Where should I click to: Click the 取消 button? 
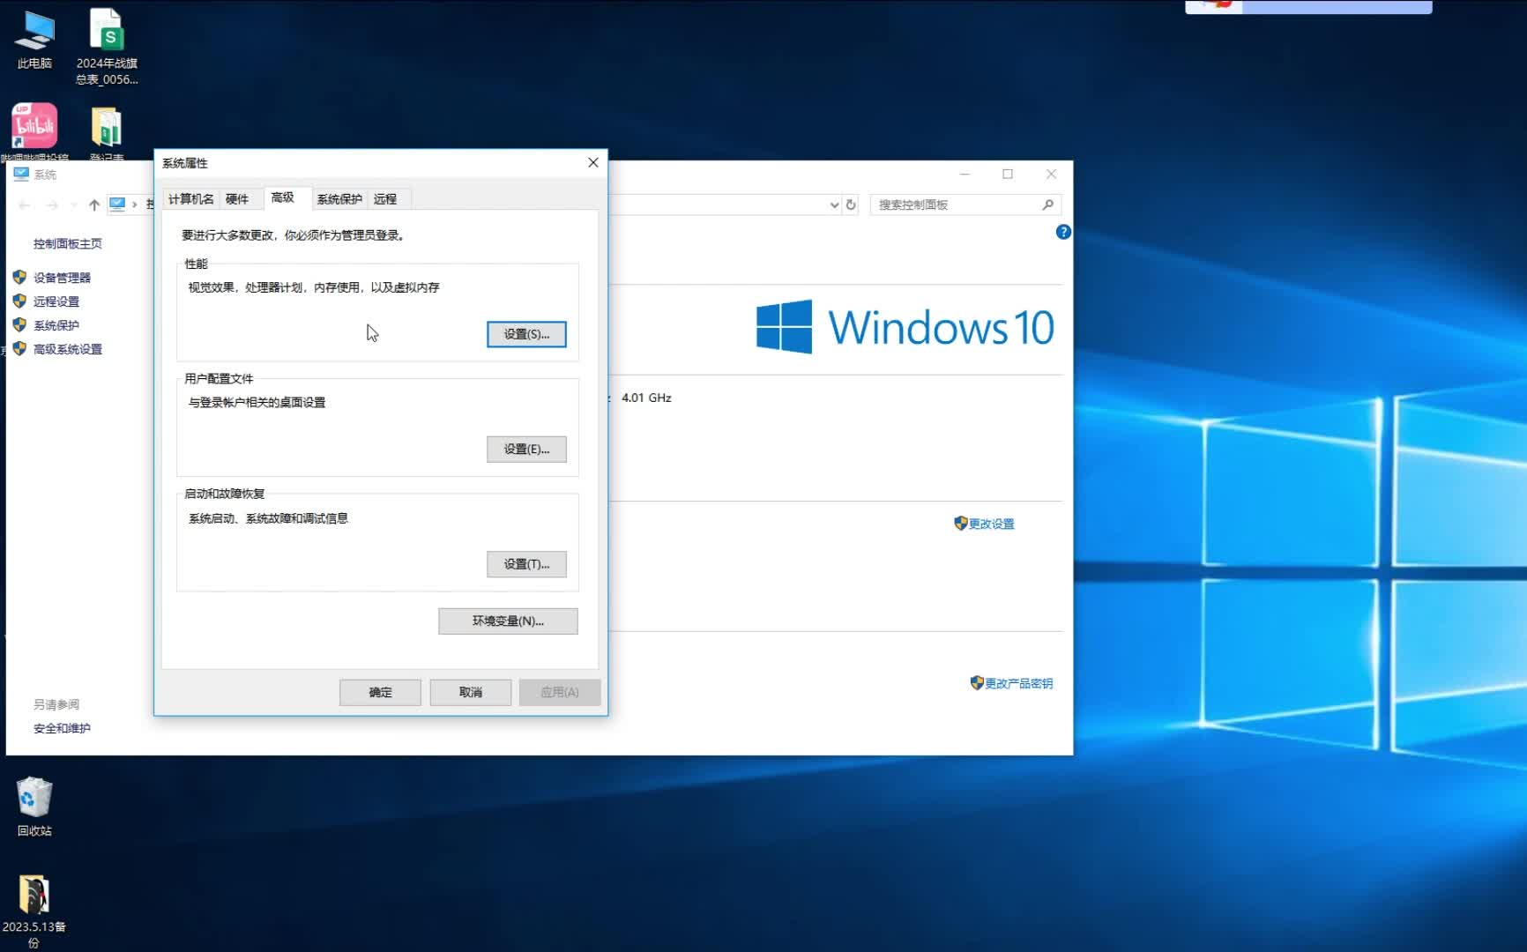tap(471, 692)
